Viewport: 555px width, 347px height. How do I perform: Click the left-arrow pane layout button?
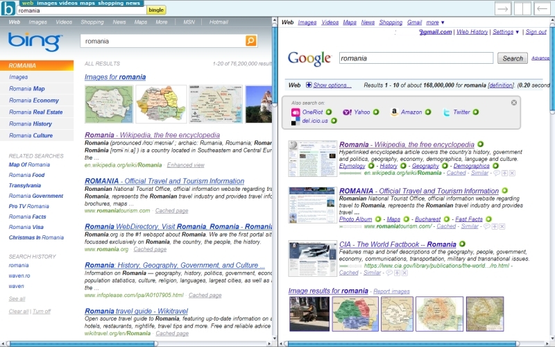pos(542,9)
